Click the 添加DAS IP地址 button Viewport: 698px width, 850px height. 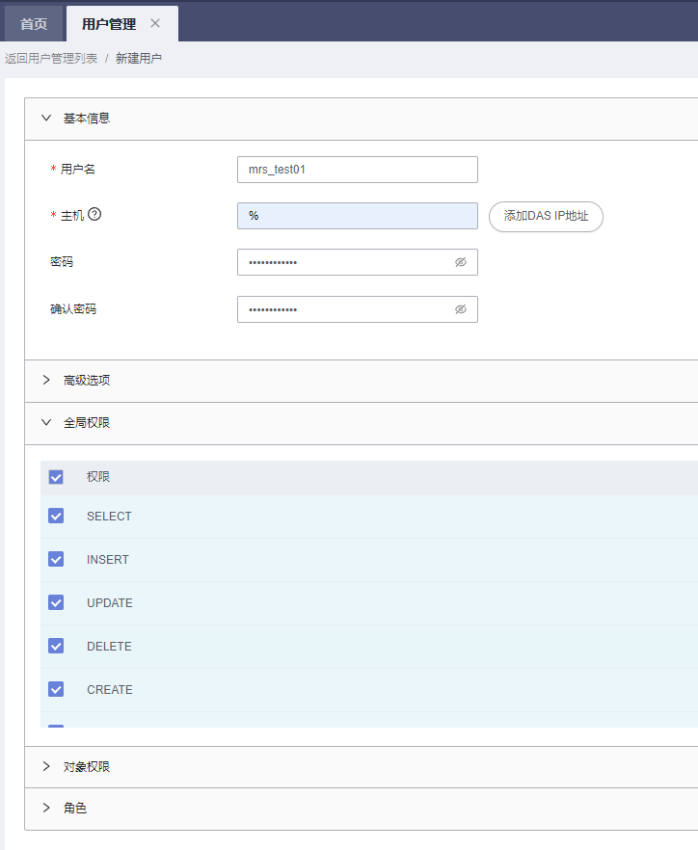click(x=546, y=217)
